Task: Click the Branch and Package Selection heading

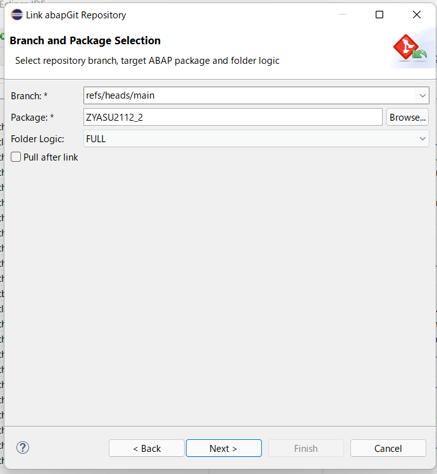Action: coord(85,40)
